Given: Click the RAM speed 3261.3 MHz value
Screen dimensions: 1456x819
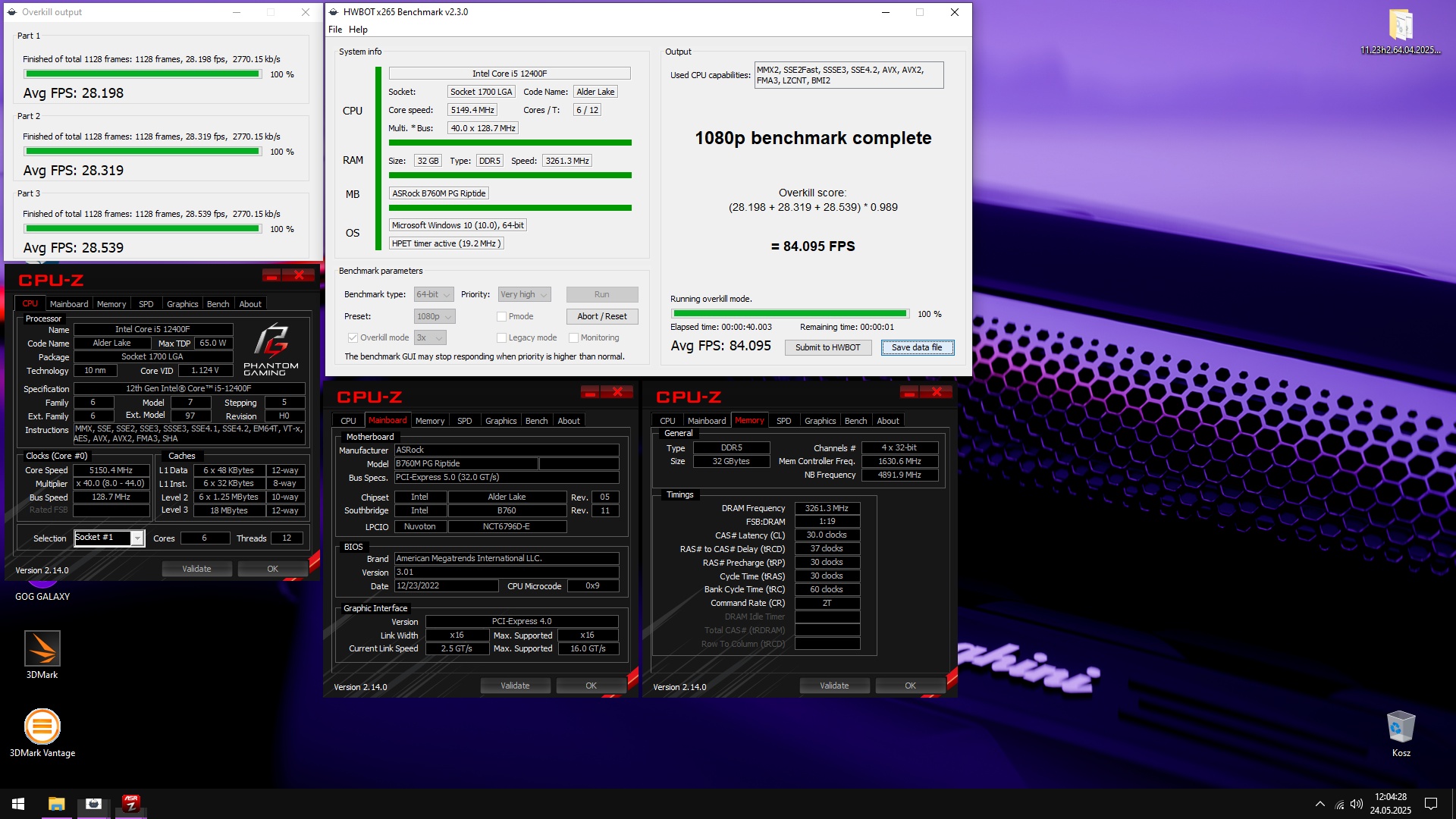Looking at the screenshot, I should click(567, 161).
